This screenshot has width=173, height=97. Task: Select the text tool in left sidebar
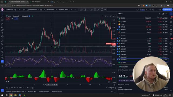pyautogui.click(x=2, y=33)
